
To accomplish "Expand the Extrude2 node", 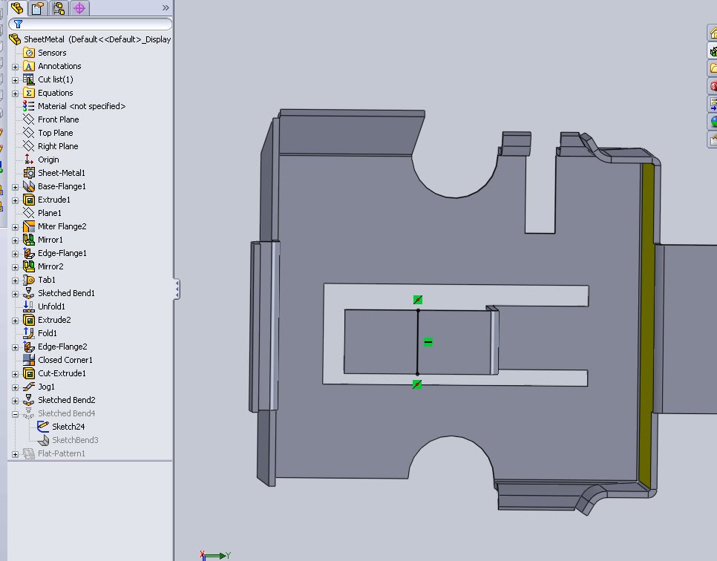I will [x=15, y=321].
